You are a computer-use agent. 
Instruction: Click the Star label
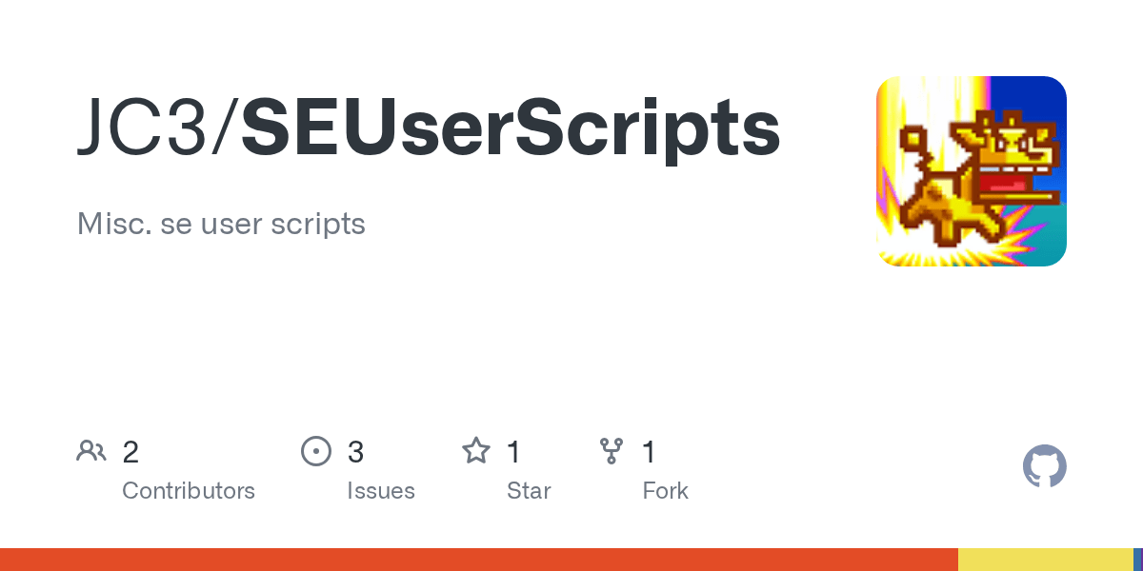[529, 491]
